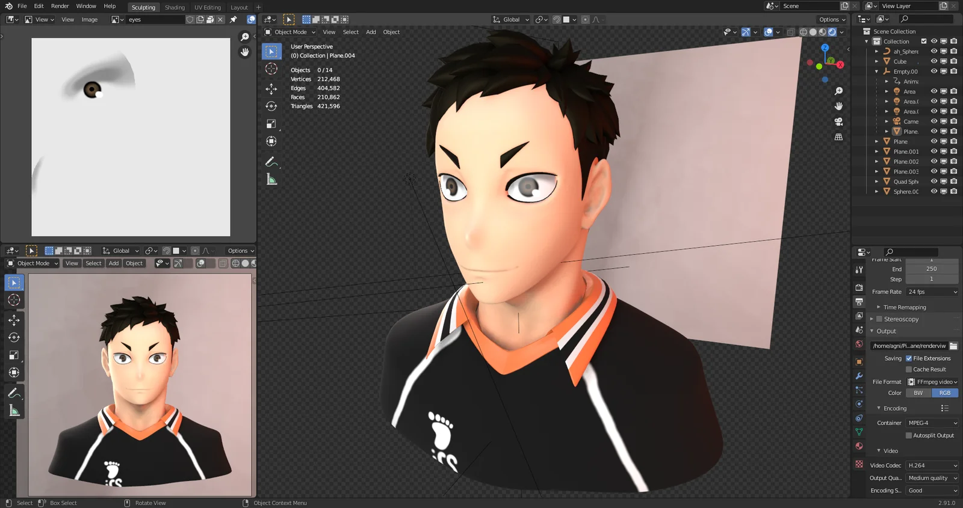Switch main viewport to material preview shading
The width and height of the screenshot is (963, 508).
pyautogui.click(x=823, y=32)
